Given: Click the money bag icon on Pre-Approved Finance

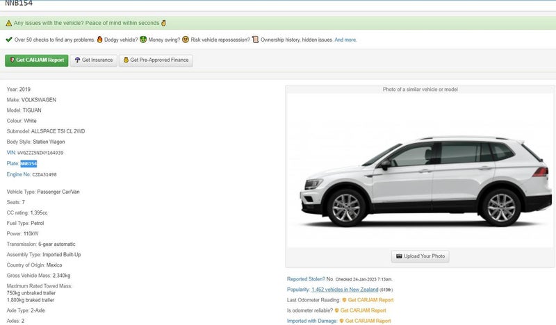Looking at the screenshot, I should [126, 60].
